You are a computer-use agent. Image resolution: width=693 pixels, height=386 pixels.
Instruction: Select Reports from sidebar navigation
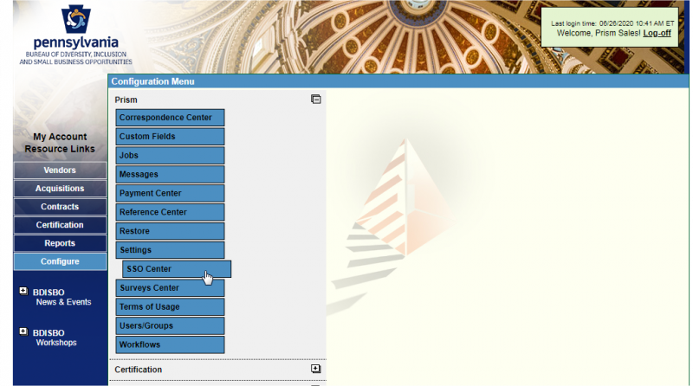60,243
